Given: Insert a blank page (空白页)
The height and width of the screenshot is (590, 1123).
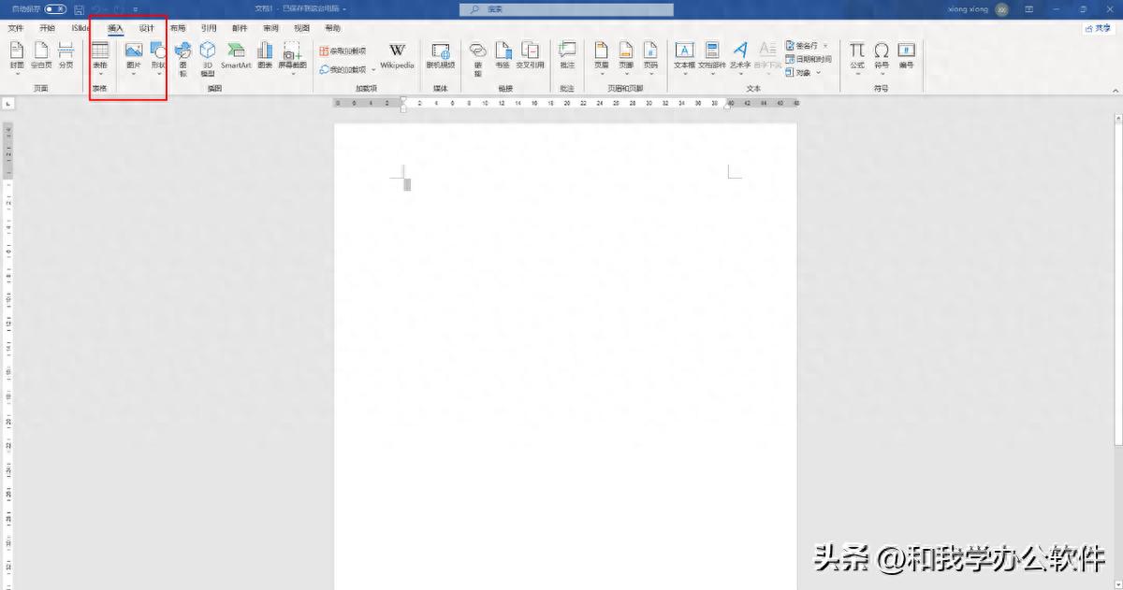Looking at the screenshot, I should pos(41,55).
